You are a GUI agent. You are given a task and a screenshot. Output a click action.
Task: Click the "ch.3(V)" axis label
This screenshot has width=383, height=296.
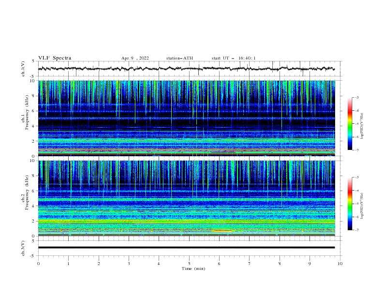click(23, 248)
